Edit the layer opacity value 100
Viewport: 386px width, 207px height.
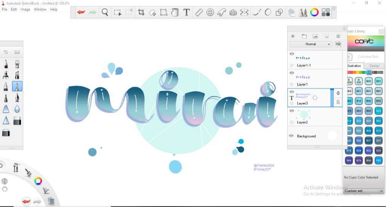(x=338, y=44)
